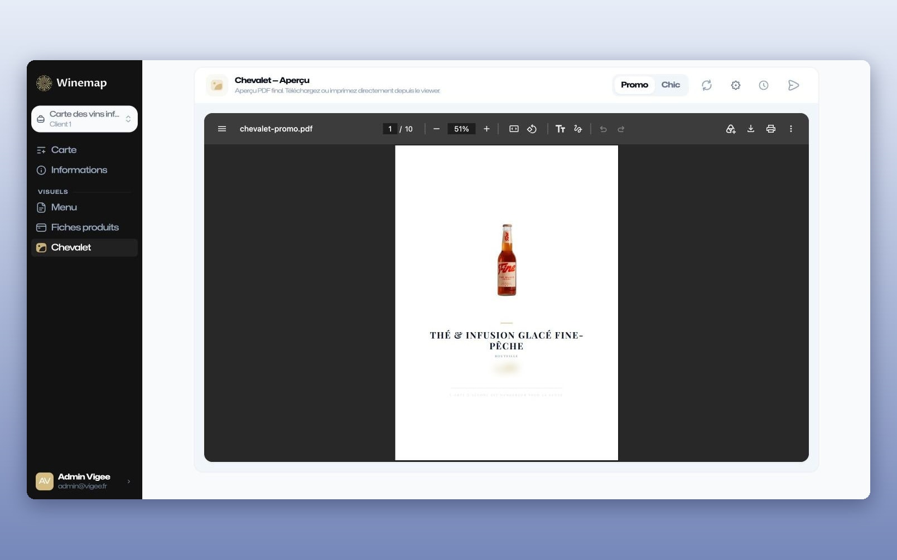Zoom out the PDF with minus

(436, 129)
